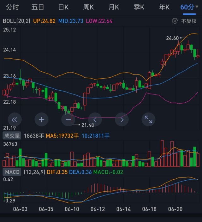This screenshot has height=222, width=202.
Task: Select DIF:0.35 value
Action: pos(57,172)
